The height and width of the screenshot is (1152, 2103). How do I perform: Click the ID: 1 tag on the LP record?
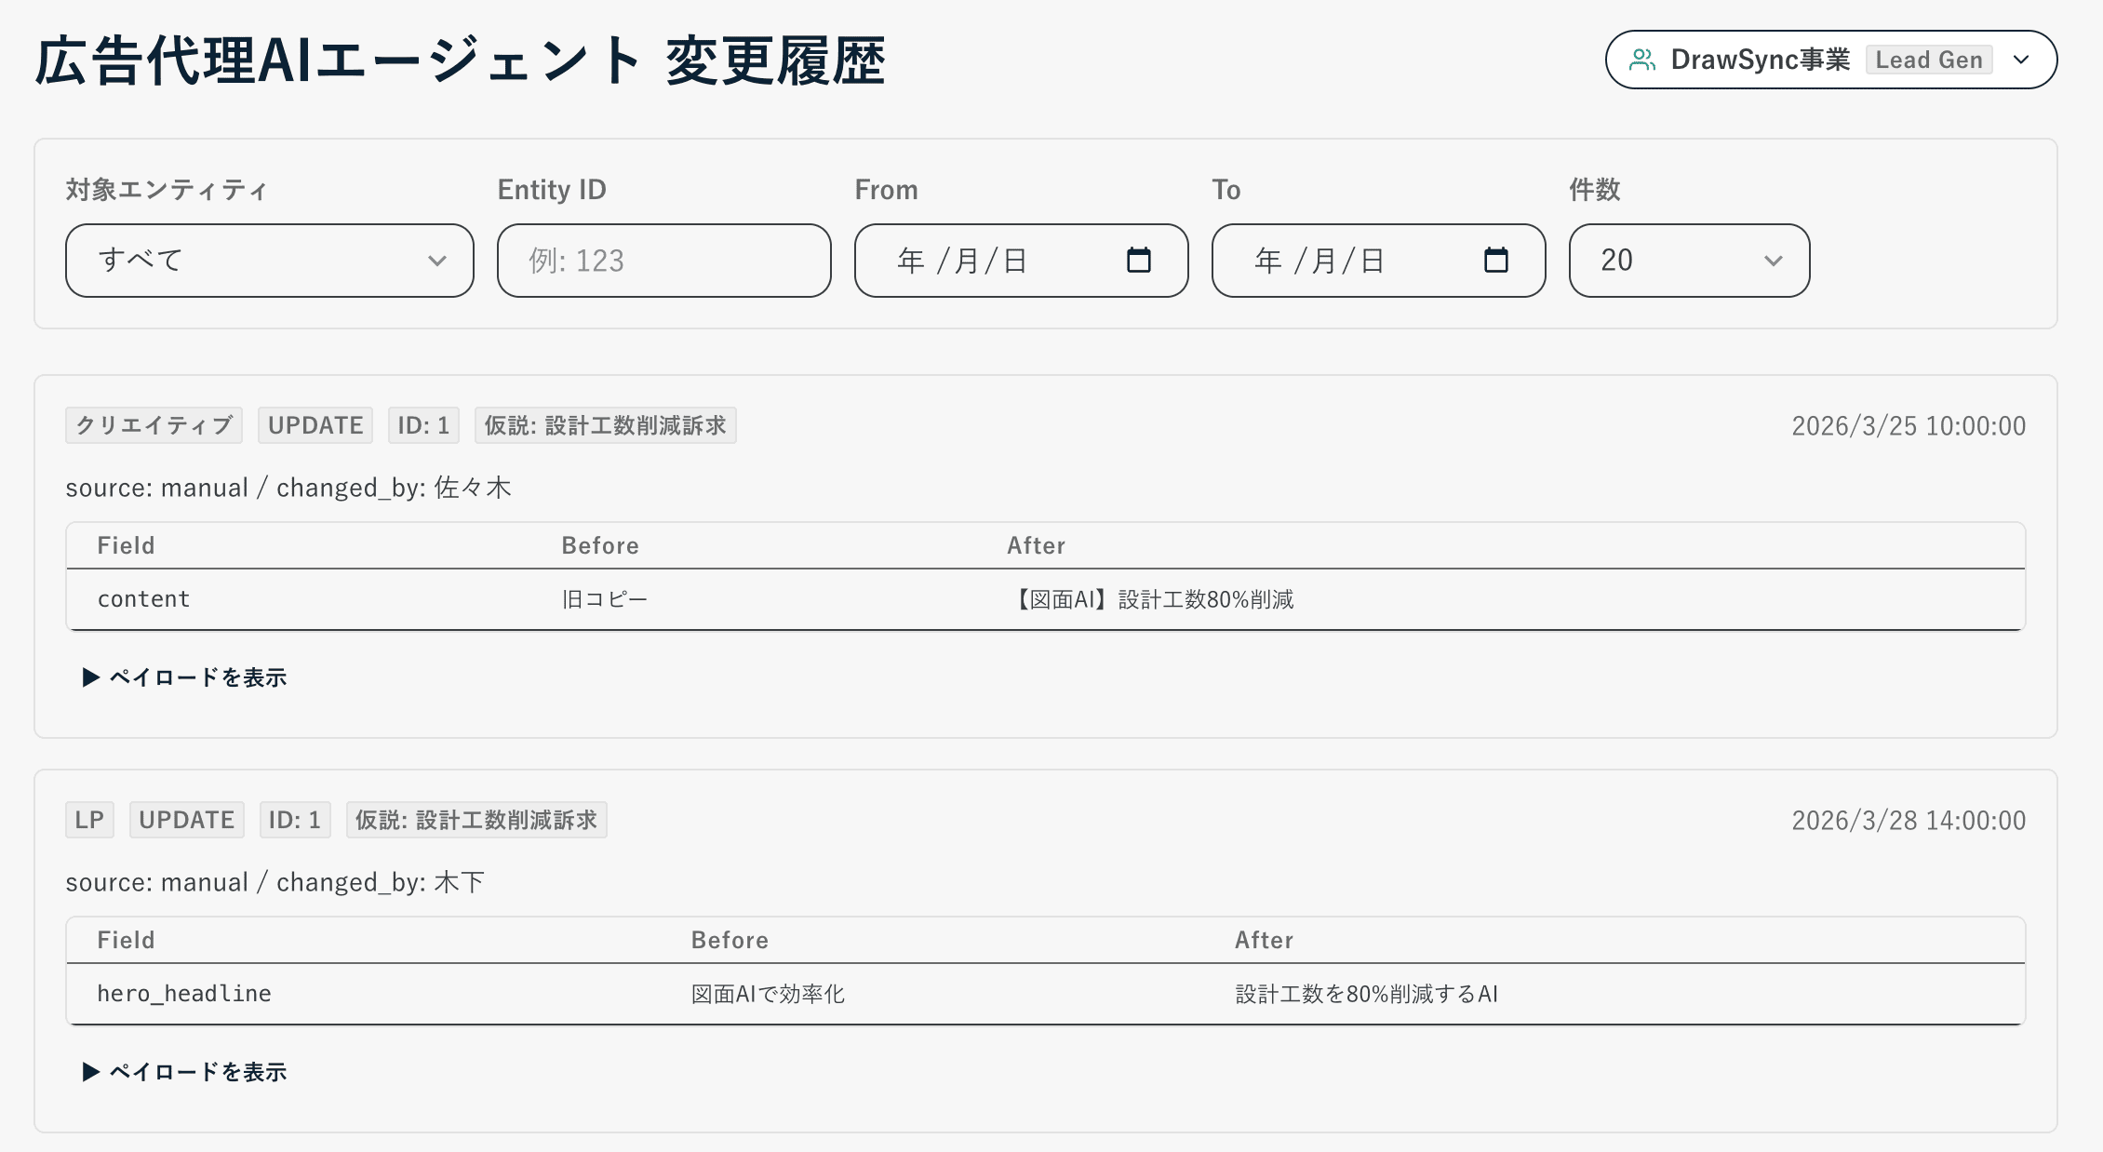click(x=294, y=820)
